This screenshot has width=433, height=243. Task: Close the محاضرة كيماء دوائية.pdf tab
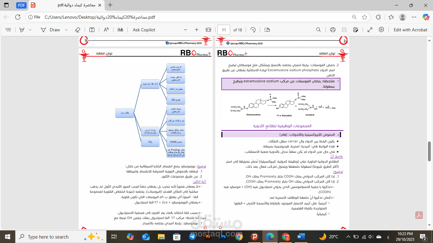pos(100,5)
